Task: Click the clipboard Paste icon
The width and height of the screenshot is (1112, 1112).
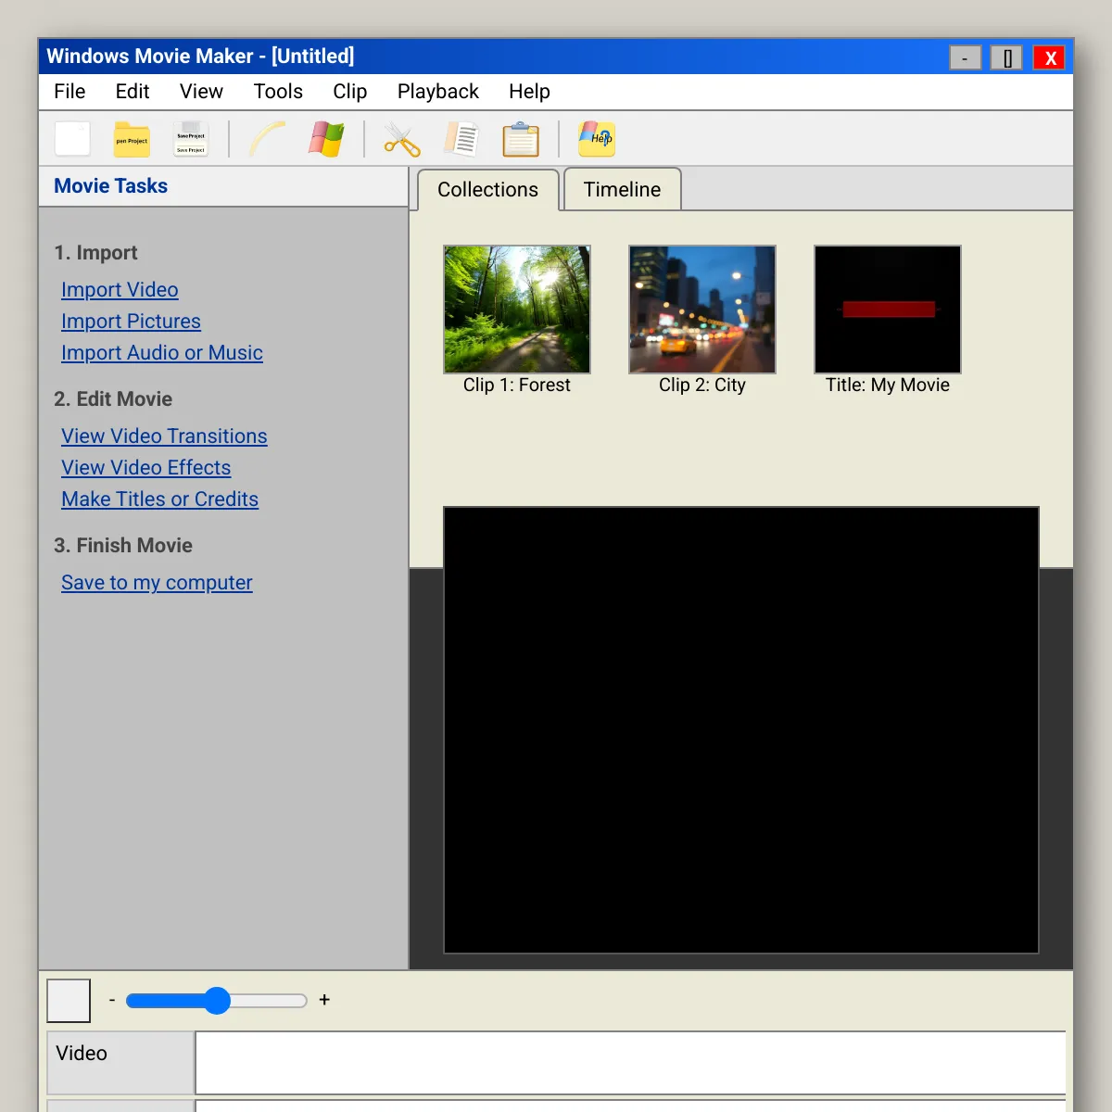Action: [x=521, y=139]
